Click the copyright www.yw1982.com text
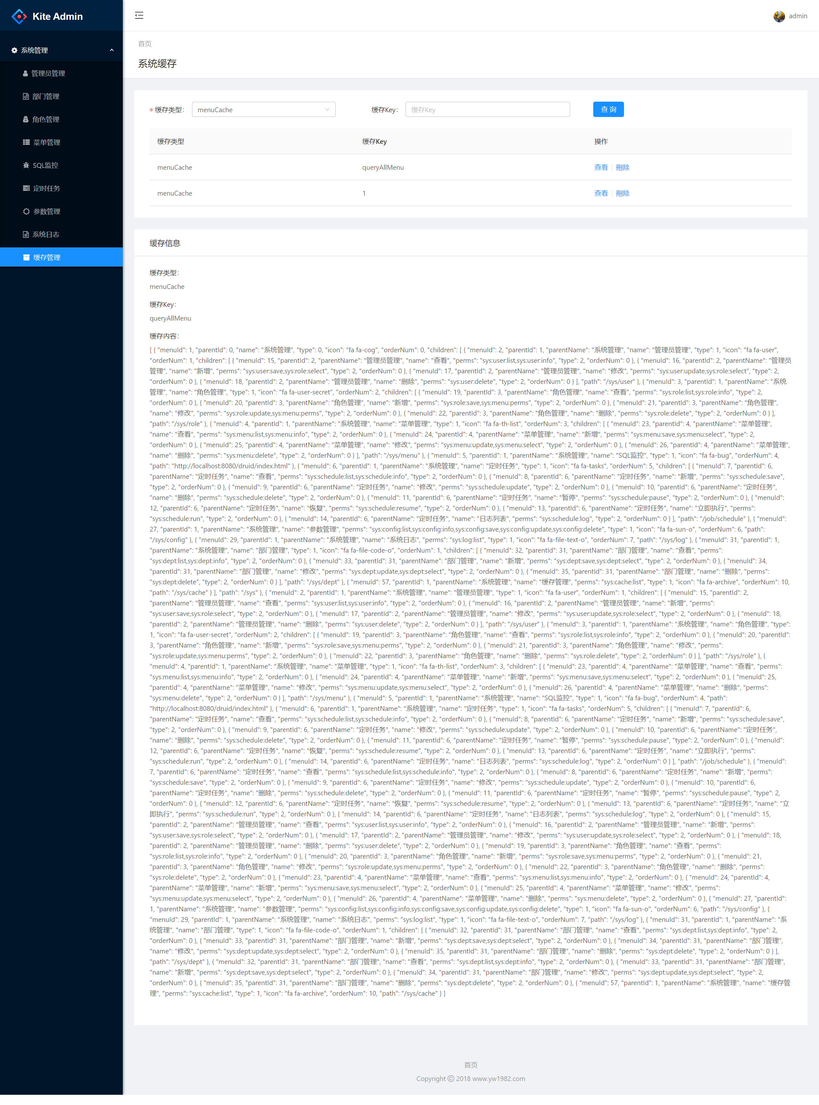Screen dimensions: 819x1105 pos(470,1079)
